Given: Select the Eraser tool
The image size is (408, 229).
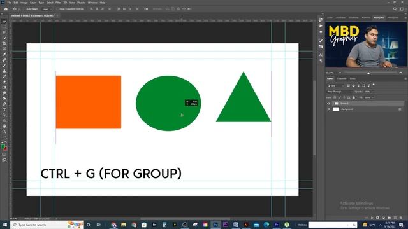Looking at the screenshot, I should [x=4, y=82].
